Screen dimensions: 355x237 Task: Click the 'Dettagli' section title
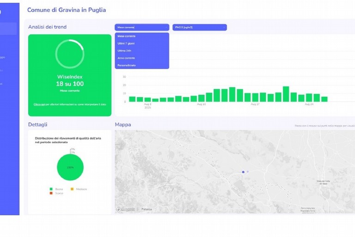click(37, 125)
